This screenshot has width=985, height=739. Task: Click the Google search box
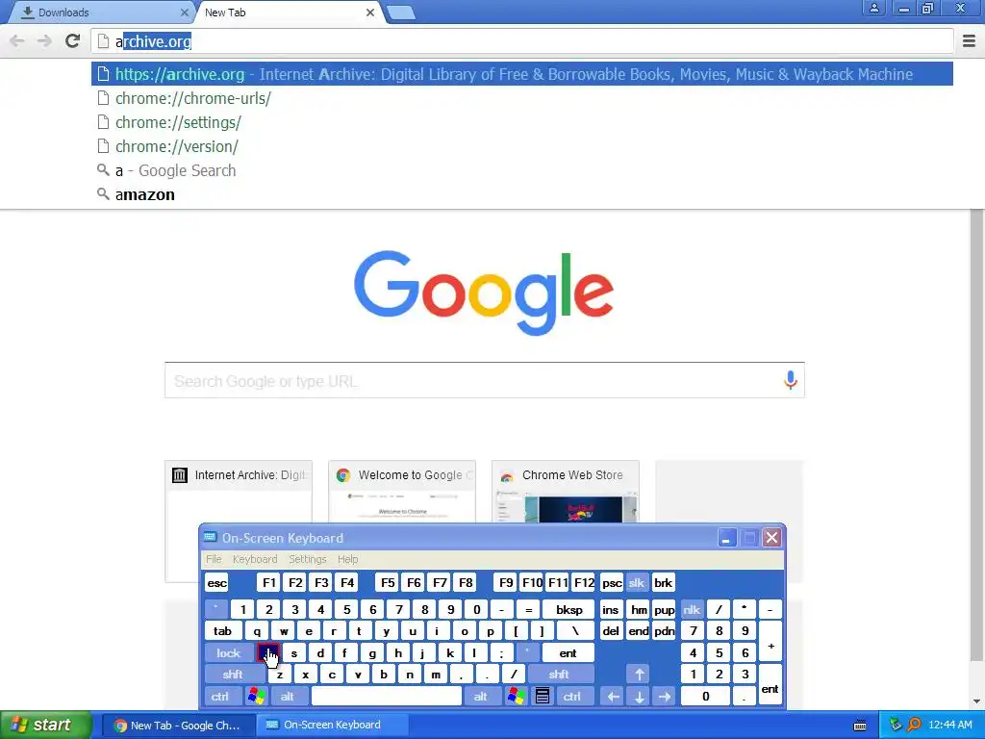coord(485,380)
